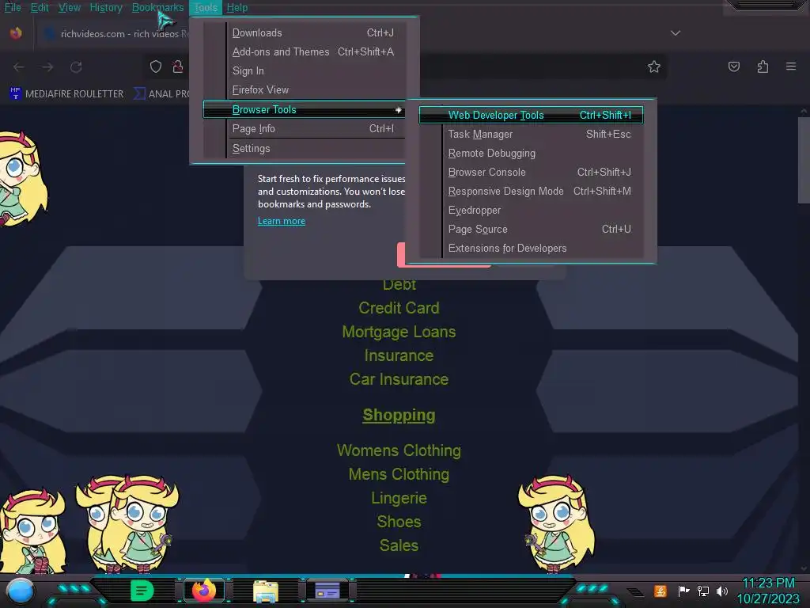The height and width of the screenshot is (608, 810).
Task: Open the Shoes link
Action: (x=399, y=522)
